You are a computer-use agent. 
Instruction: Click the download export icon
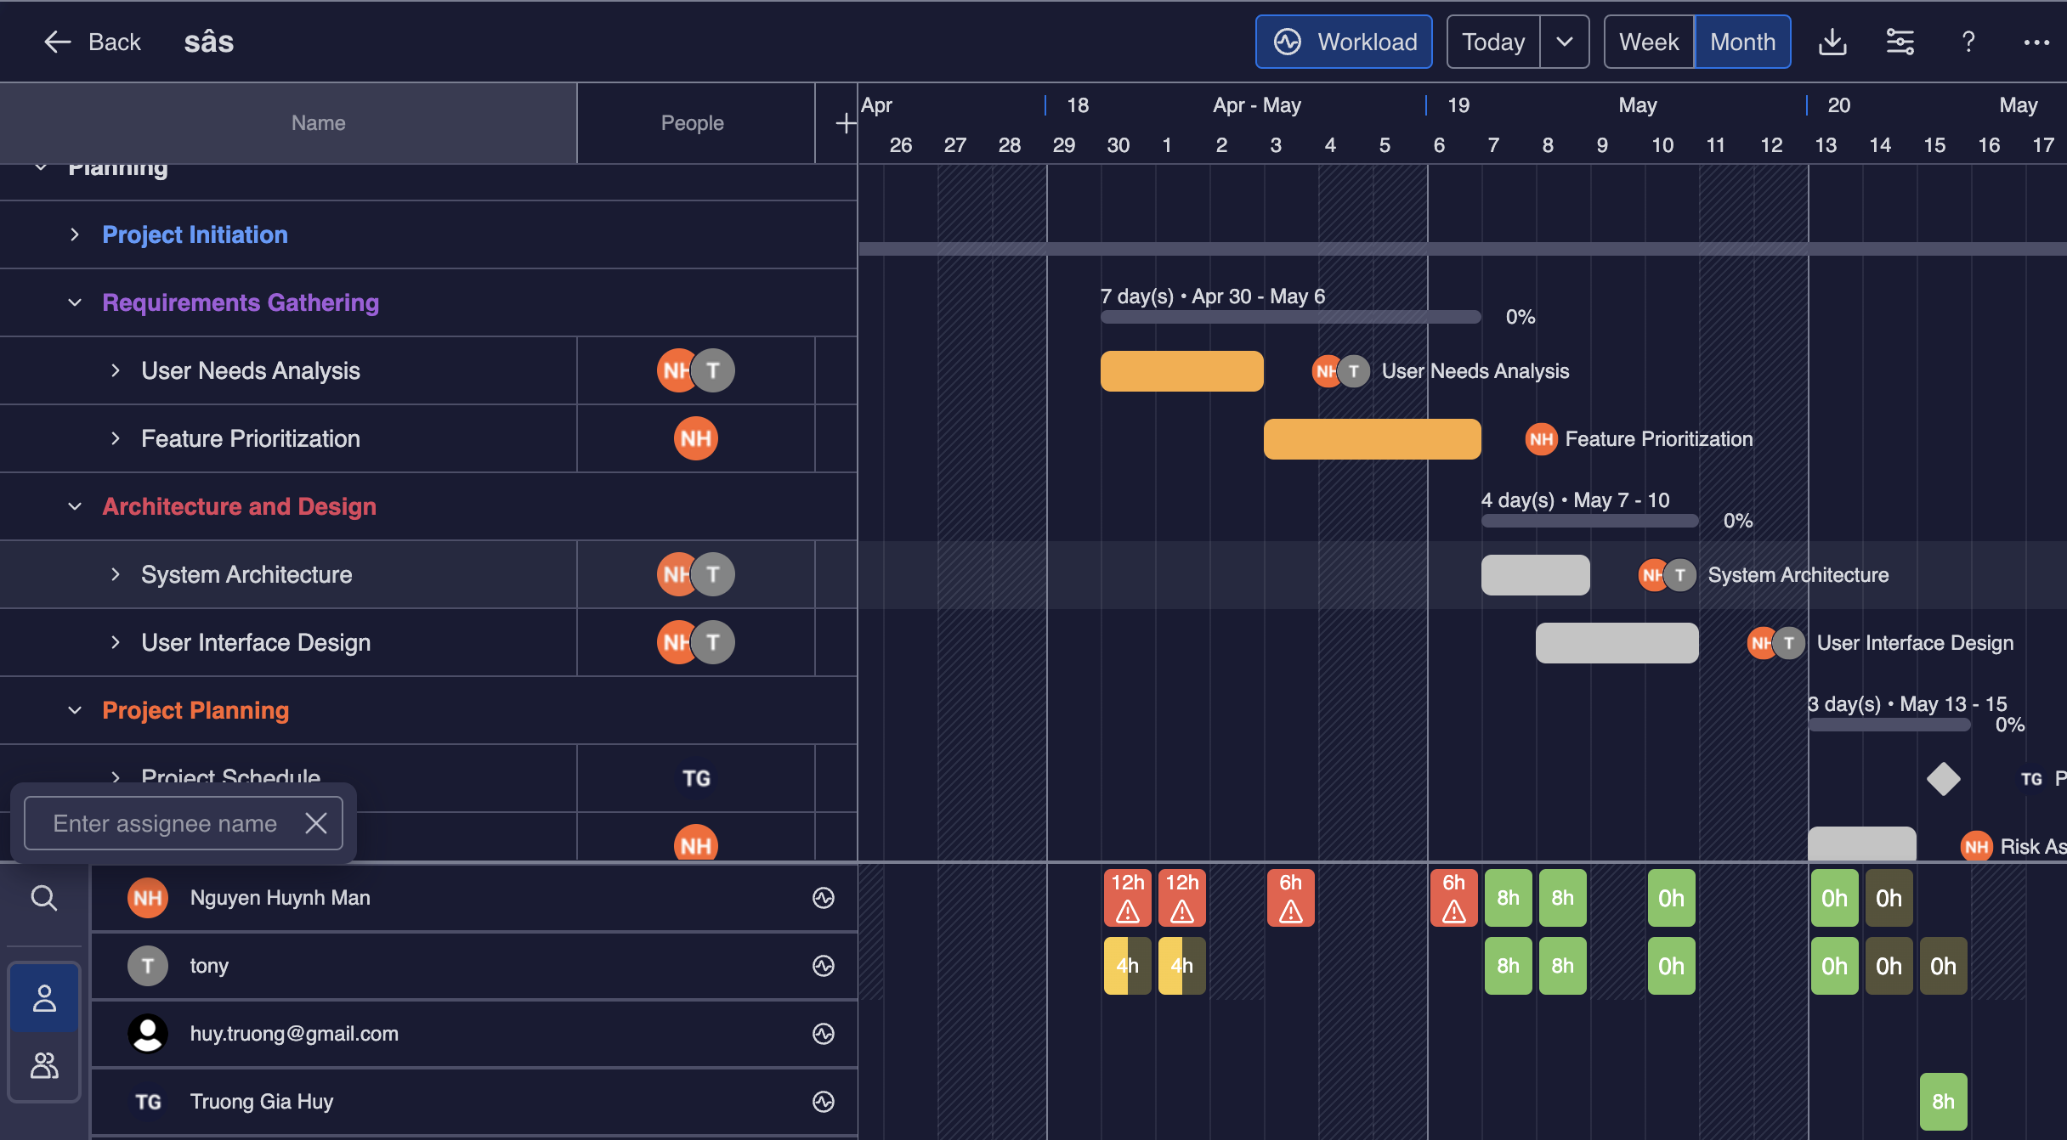1831,41
